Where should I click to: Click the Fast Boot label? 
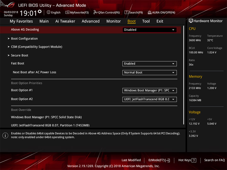coord(18,63)
